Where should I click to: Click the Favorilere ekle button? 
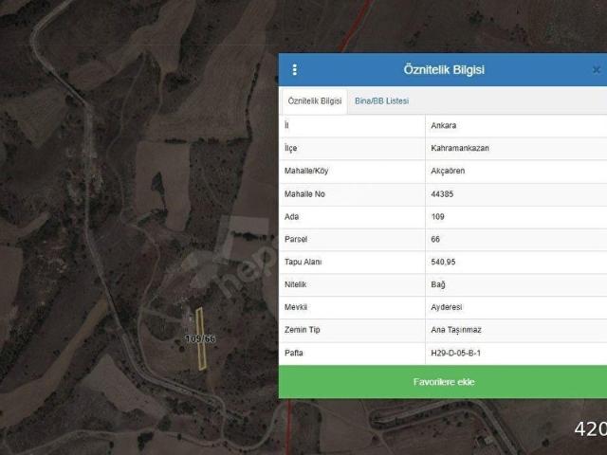click(443, 381)
